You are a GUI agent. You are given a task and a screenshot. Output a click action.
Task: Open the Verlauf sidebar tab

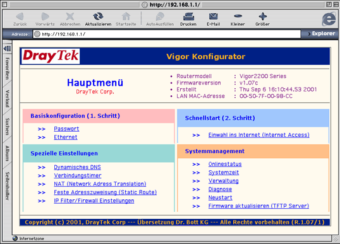[8, 98]
